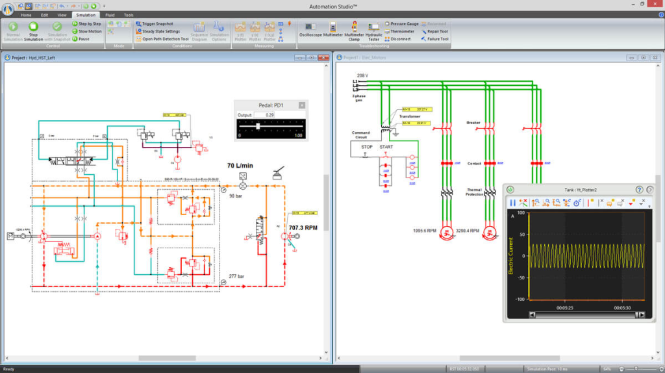Click the 707.3 RPM readout
Screen dimensions: 665x373
tap(303, 228)
